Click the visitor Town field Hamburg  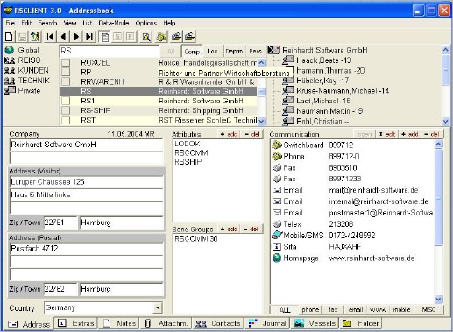click(121, 223)
